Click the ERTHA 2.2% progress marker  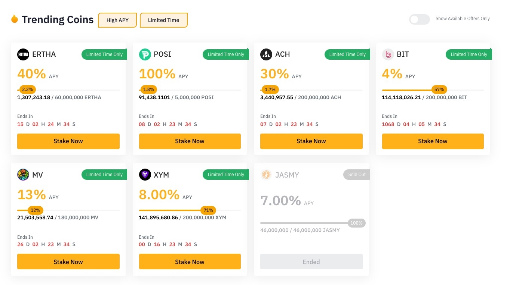tap(27, 90)
